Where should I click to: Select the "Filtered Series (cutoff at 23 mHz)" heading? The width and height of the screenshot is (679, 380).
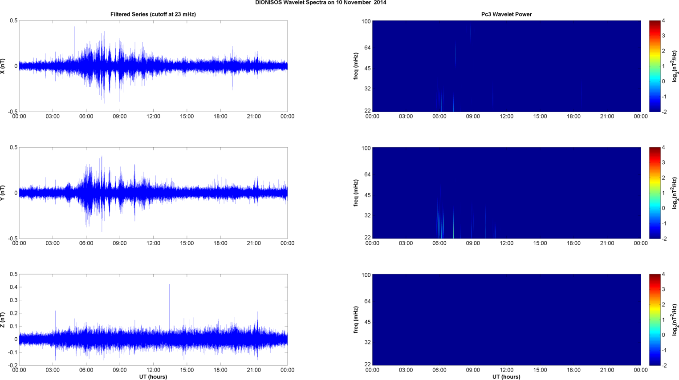click(153, 14)
